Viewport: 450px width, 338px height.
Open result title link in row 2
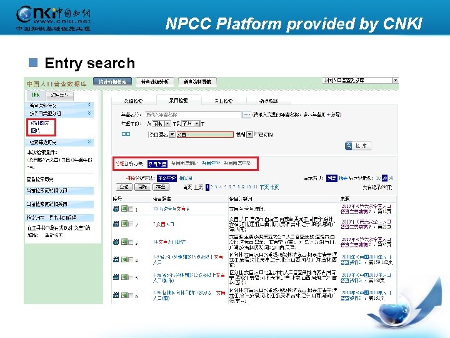pyautogui.click(x=163, y=224)
